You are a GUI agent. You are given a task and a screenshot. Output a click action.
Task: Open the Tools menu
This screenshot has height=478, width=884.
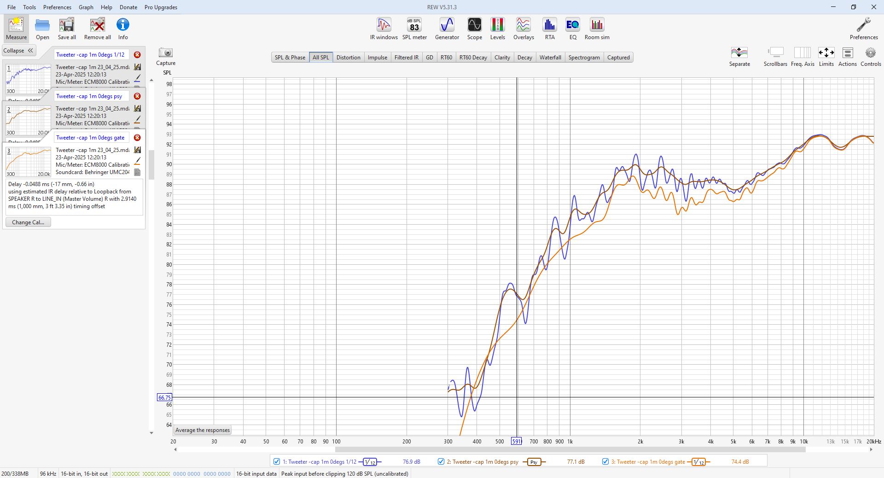pyautogui.click(x=29, y=7)
